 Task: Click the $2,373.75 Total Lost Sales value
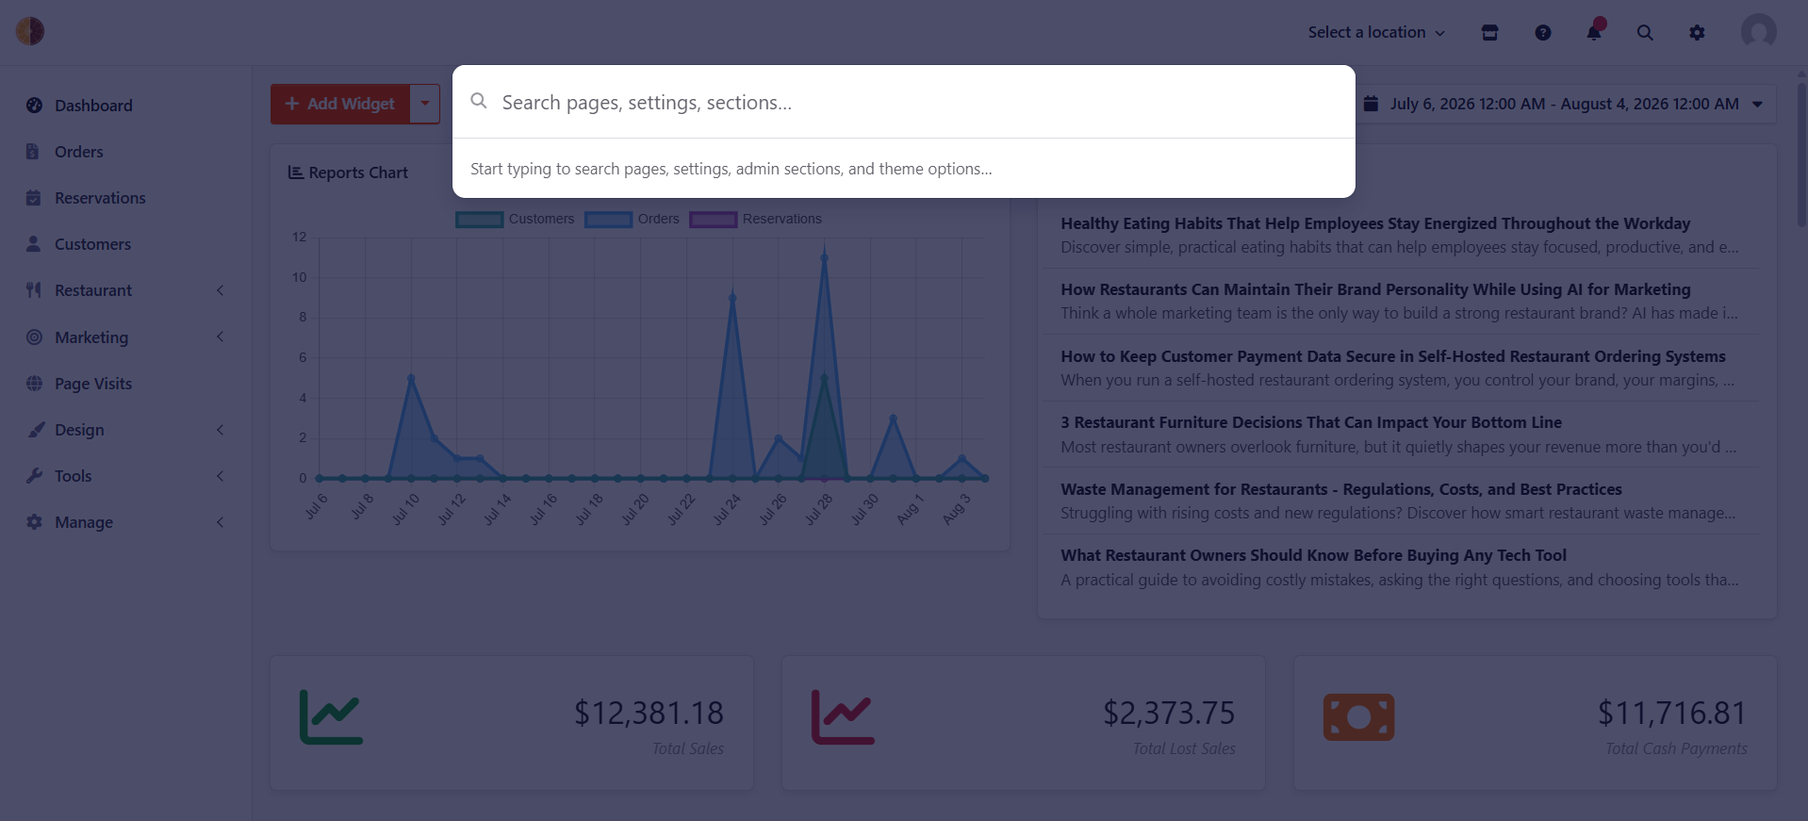point(1169,714)
